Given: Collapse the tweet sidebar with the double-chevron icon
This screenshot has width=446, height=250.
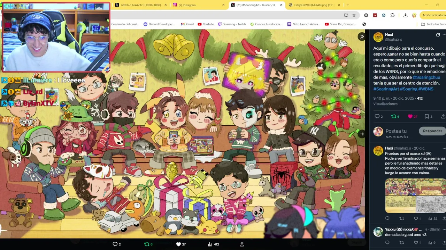Looking at the screenshot, I should click(362, 36).
